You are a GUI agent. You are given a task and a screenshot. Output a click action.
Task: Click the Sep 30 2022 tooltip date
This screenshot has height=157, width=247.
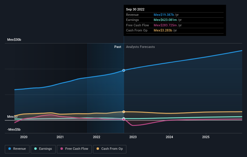click(135, 9)
